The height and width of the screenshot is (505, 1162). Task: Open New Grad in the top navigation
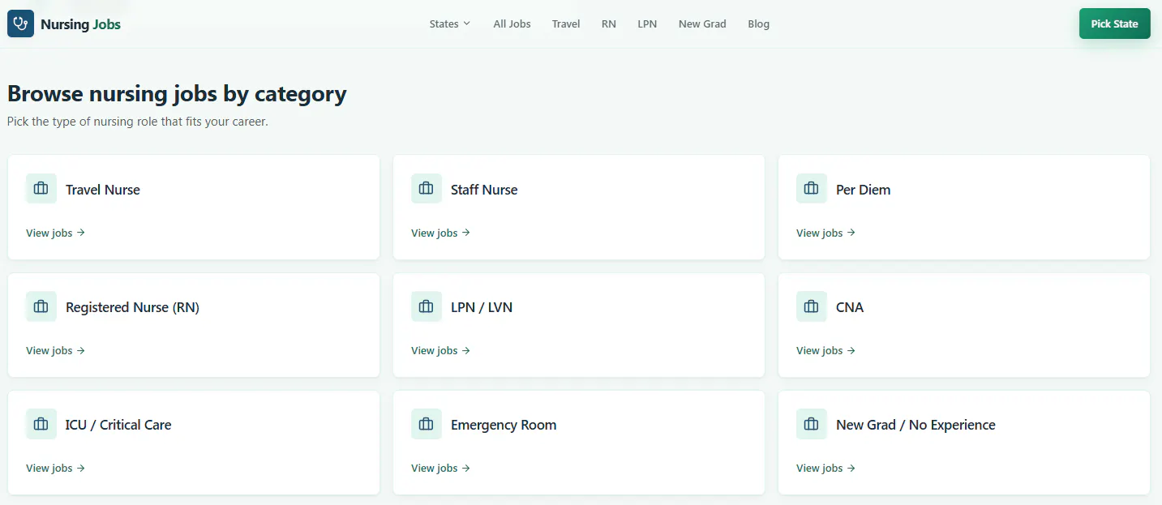702,24
